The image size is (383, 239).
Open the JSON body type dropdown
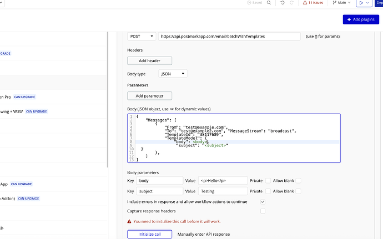(x=173, y=74)
